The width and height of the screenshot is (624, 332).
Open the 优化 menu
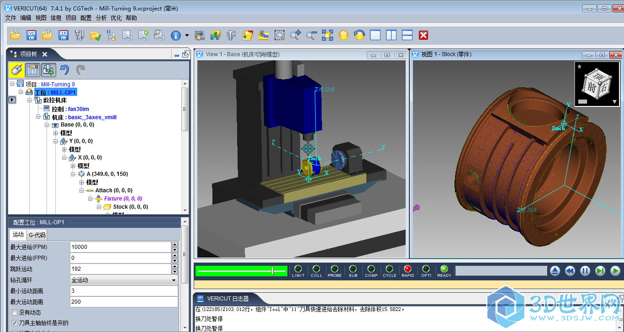[x=116, y=18]
